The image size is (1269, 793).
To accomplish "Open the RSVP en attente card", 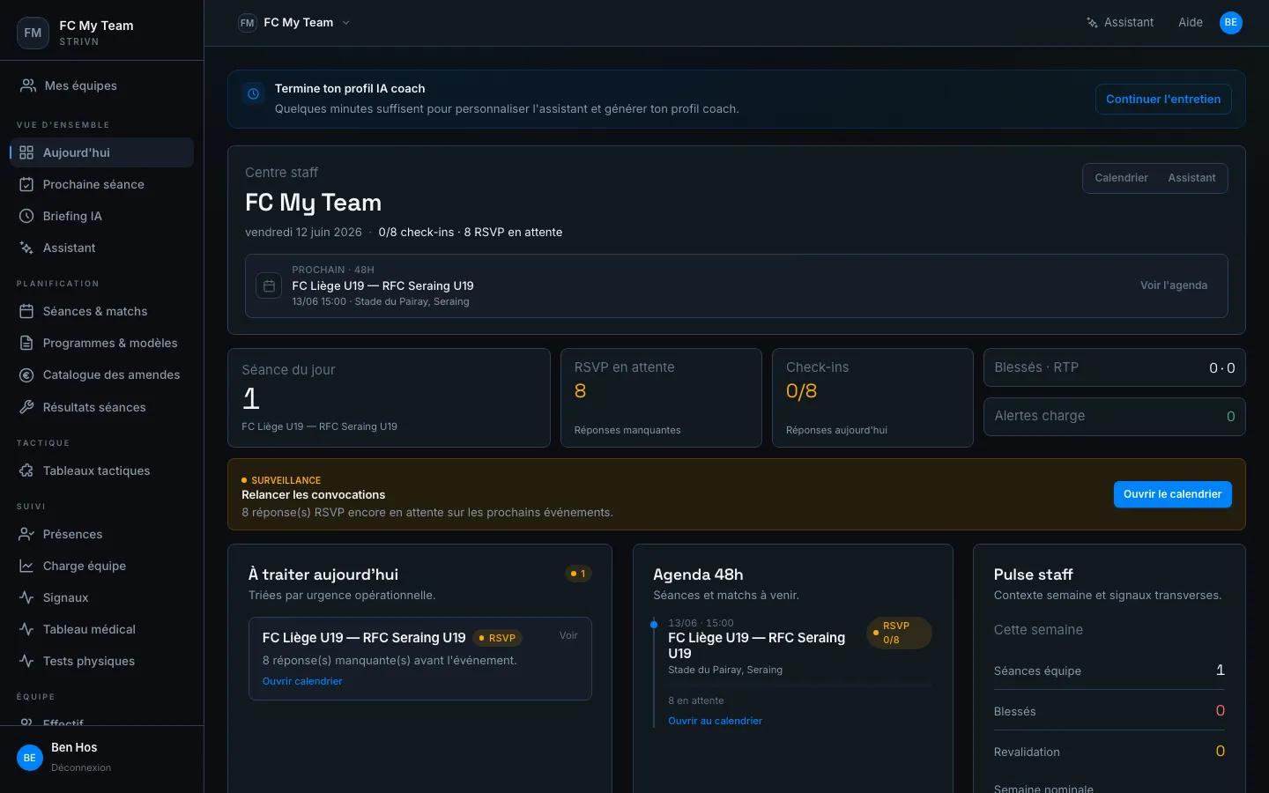I will tap(661, 398).
